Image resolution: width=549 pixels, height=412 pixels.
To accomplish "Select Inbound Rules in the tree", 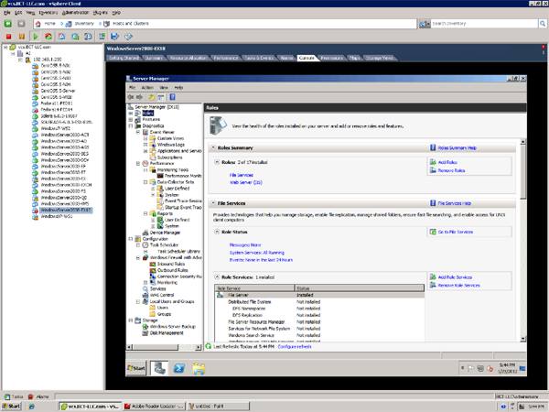I will point(171,264).
